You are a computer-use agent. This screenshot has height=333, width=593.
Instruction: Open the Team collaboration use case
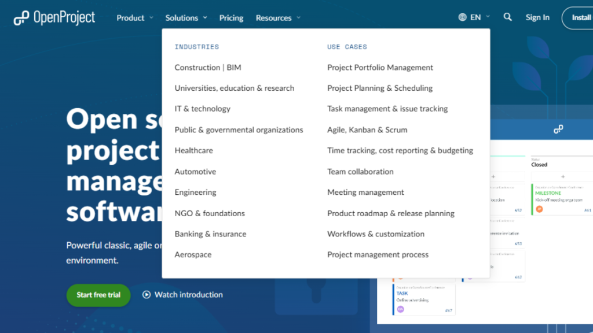click(360, 171)
